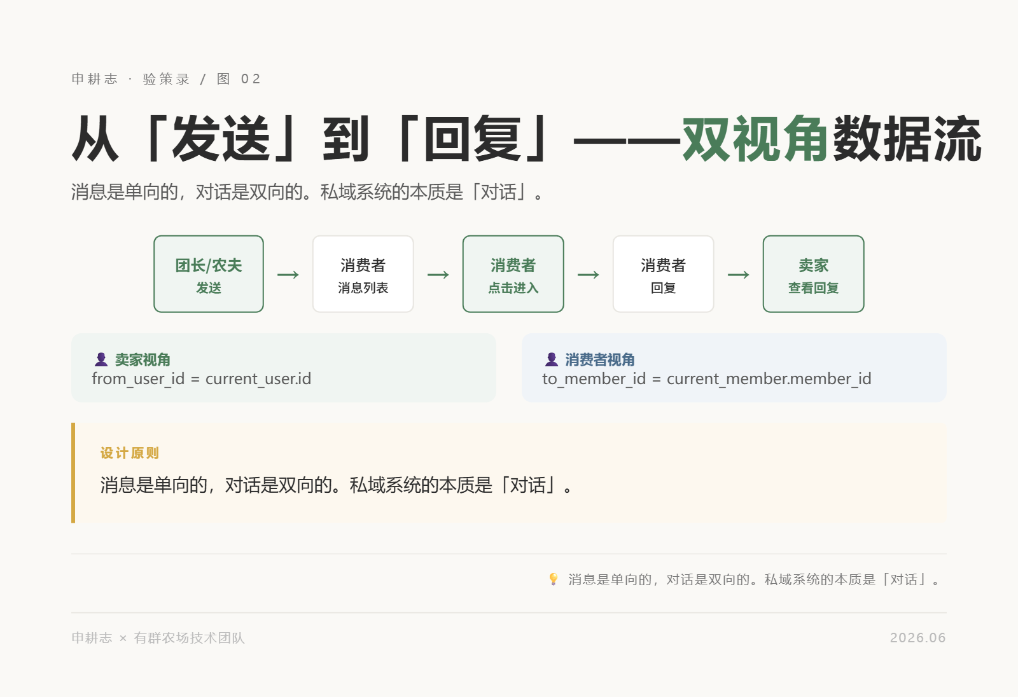Click the date 2026.06 in footer
This screenshot has height=697, width=1018.
(x=917, y=638)
